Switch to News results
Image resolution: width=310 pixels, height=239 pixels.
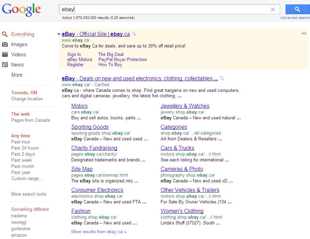tap(17, 64)
